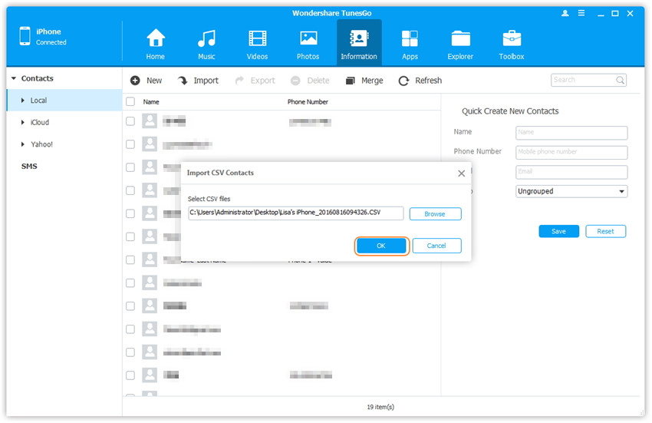Tick the select-all checkbox beside Name header
652x423 pixels.
pyautogui.click(x=130, y=101)
